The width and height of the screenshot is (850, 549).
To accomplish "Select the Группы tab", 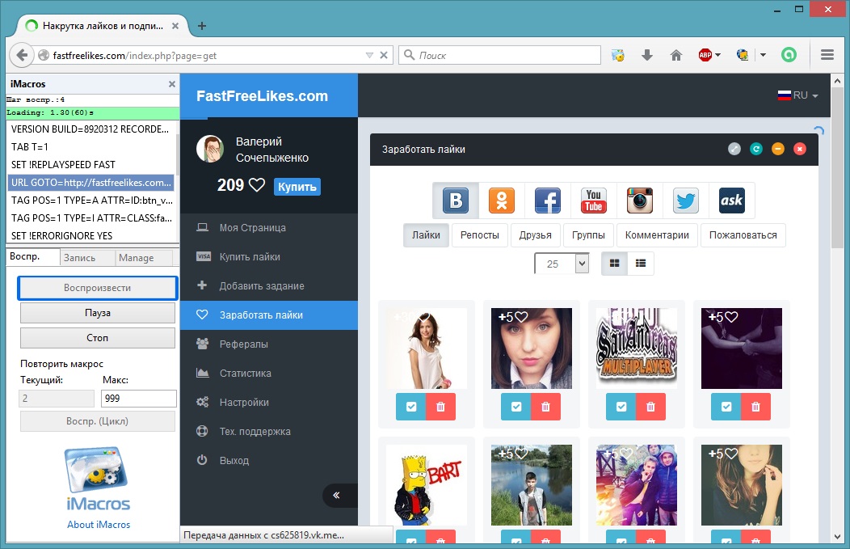I will pos(588,235).
